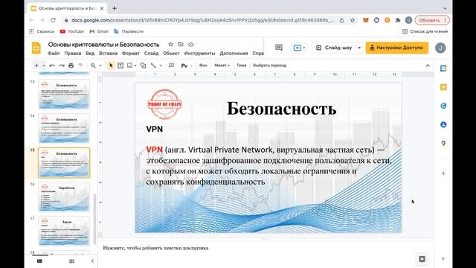Click the move to folder icon

[181, 45]
